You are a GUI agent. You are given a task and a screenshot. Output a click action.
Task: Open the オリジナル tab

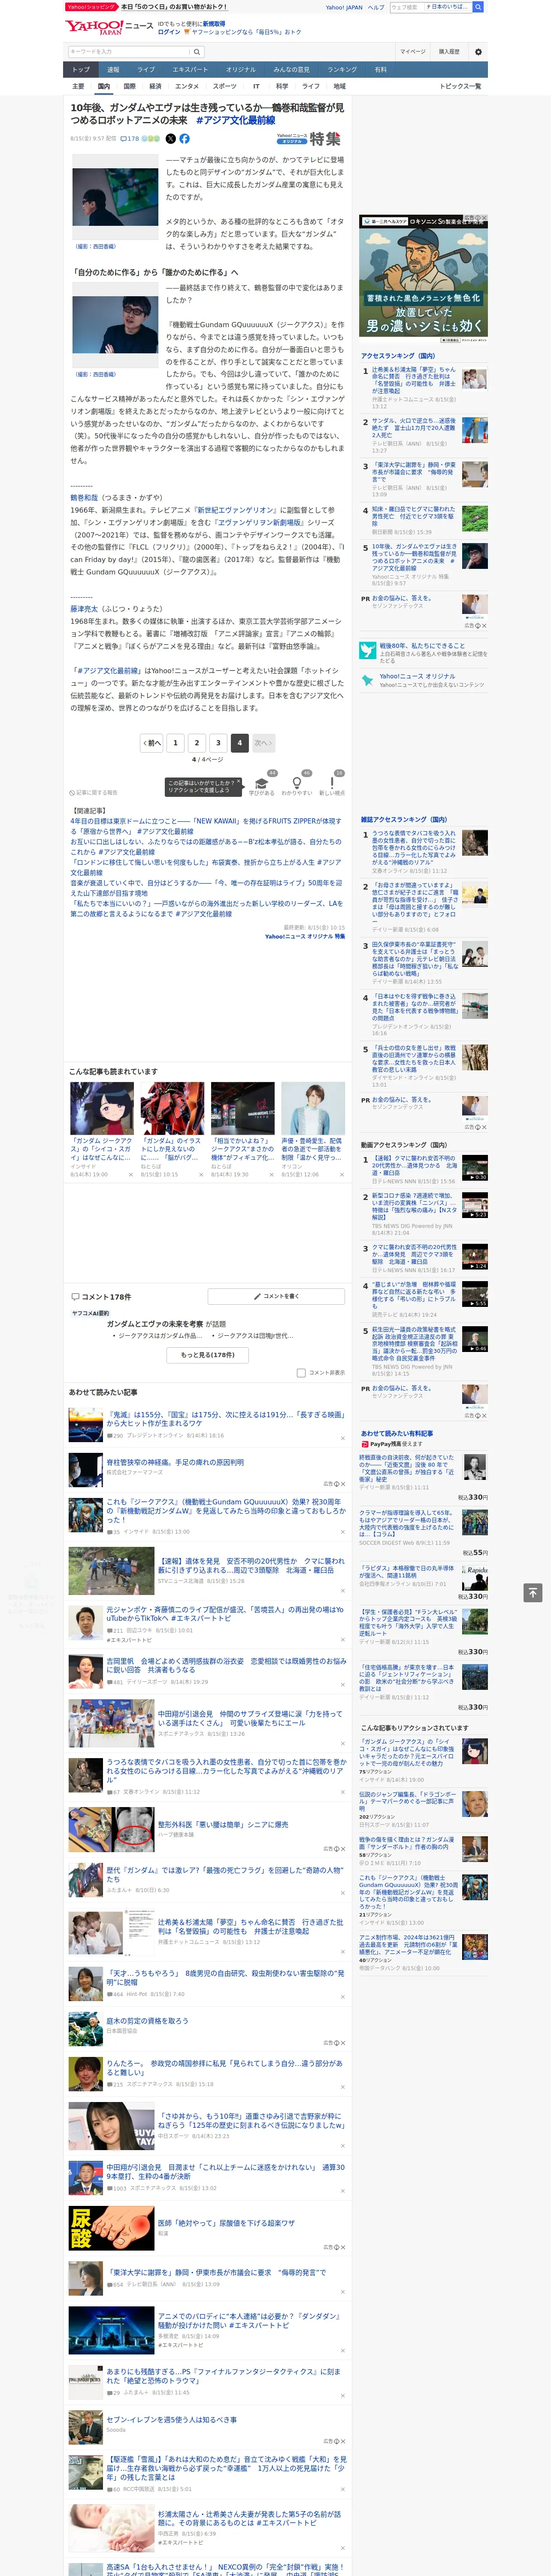(x=241, y=69)
